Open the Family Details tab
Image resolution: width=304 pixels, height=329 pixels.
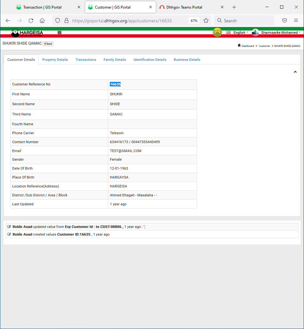point(115,60)
